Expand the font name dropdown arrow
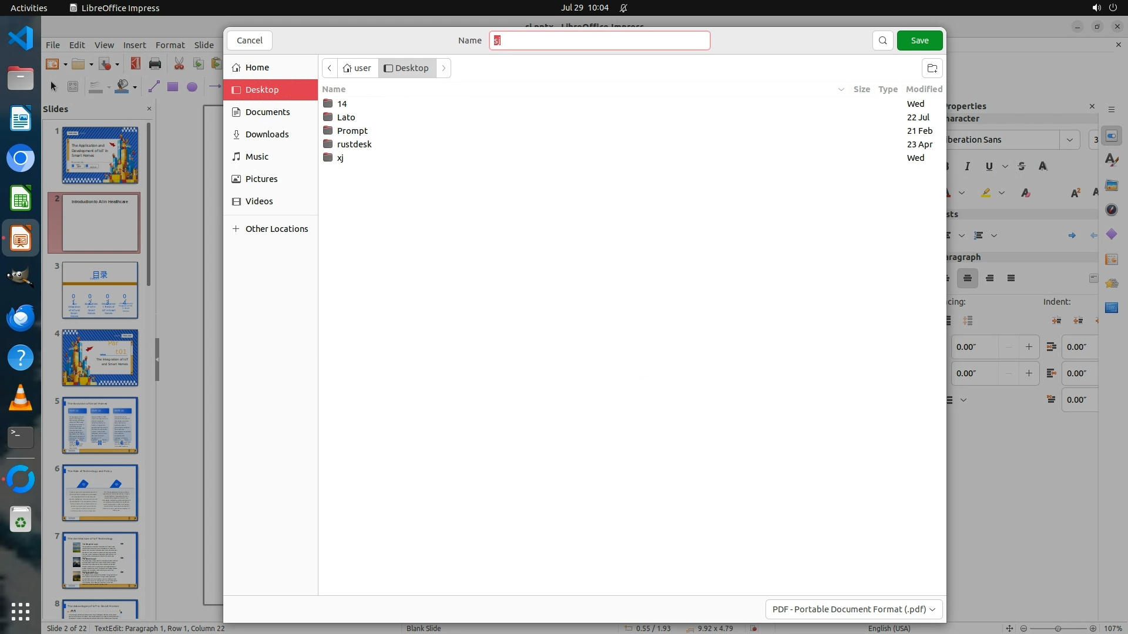 pos(1069,140)
